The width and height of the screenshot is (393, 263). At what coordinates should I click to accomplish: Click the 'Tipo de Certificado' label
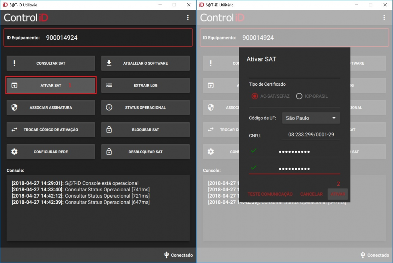point(267,84)
